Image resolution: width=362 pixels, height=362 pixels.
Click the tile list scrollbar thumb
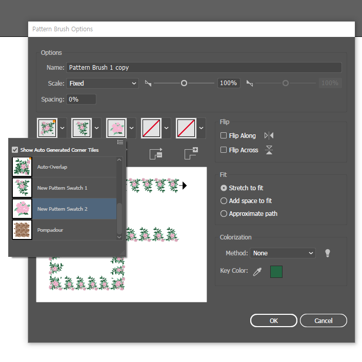[119, 218]
